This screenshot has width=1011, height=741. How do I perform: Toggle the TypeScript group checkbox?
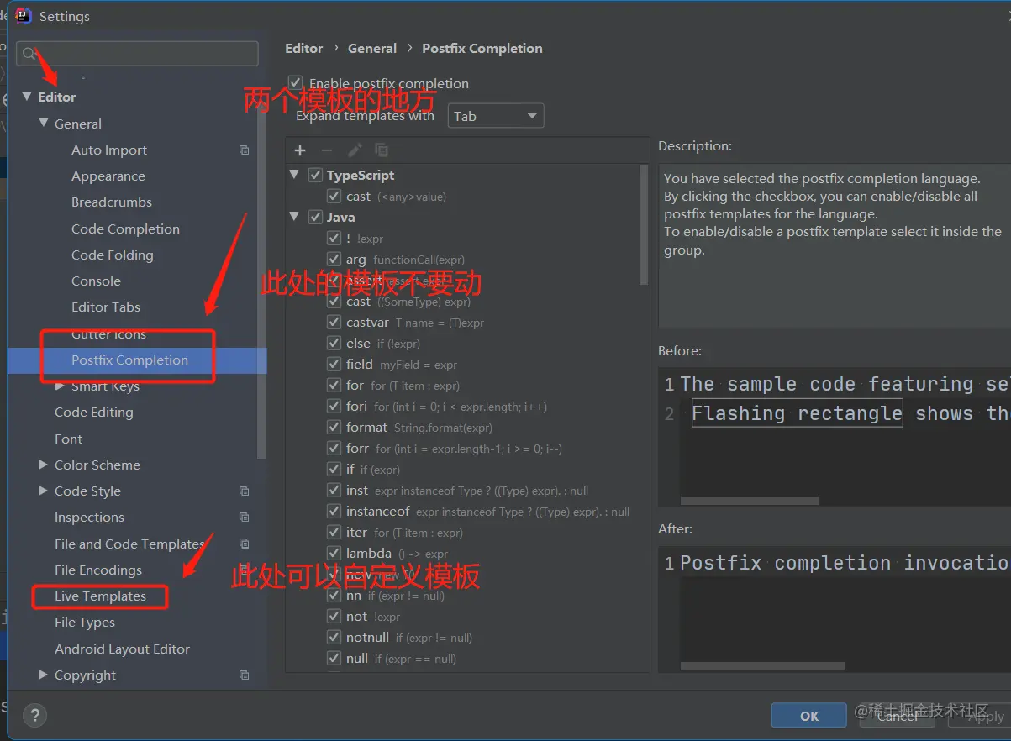315,175
